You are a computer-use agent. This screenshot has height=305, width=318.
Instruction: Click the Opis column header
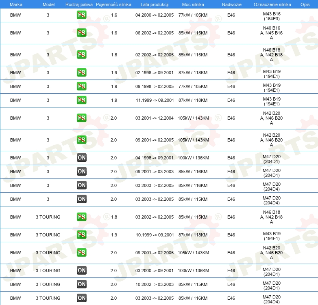point(305,4)
